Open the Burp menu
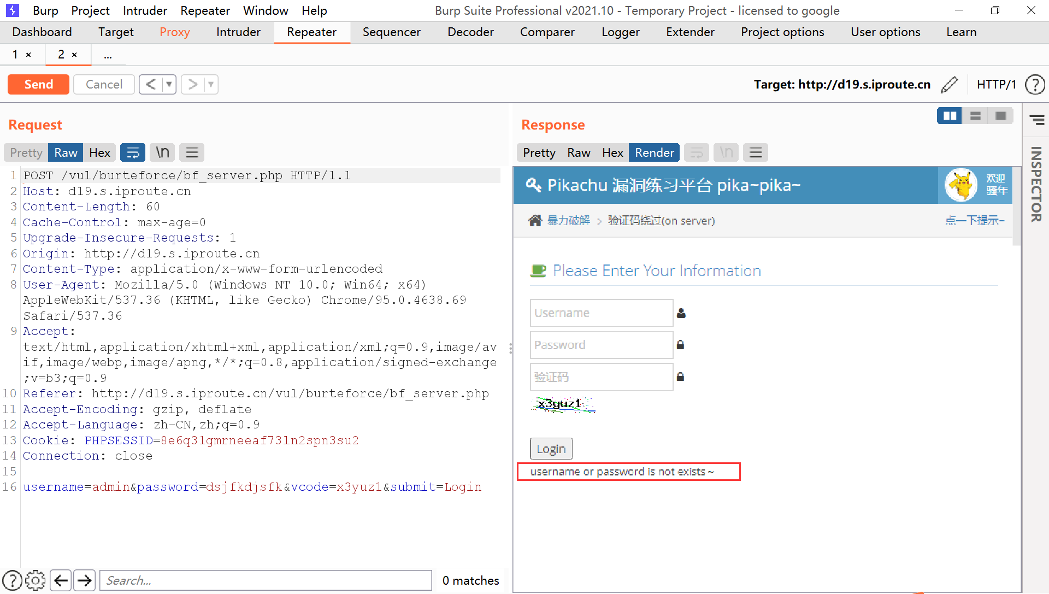Viewport: 1049px width, 594px height. (45, 10)
